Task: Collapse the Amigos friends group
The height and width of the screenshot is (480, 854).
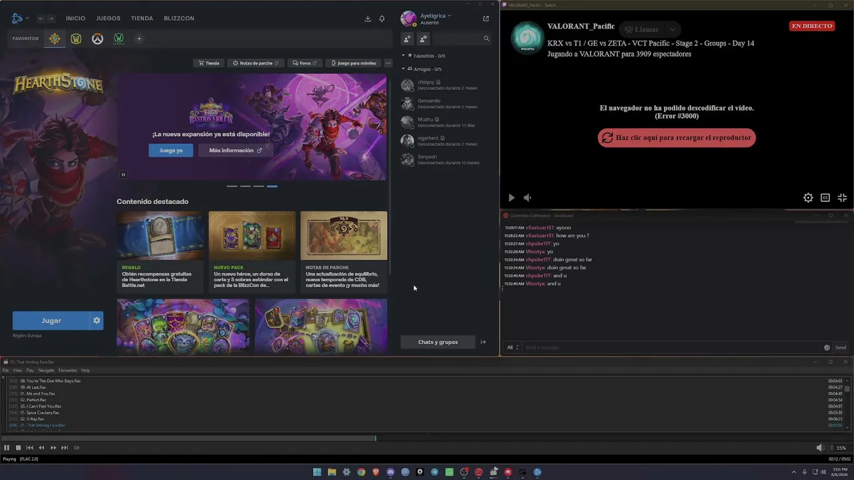Action: pyautogui.click(x=403, y=69)
